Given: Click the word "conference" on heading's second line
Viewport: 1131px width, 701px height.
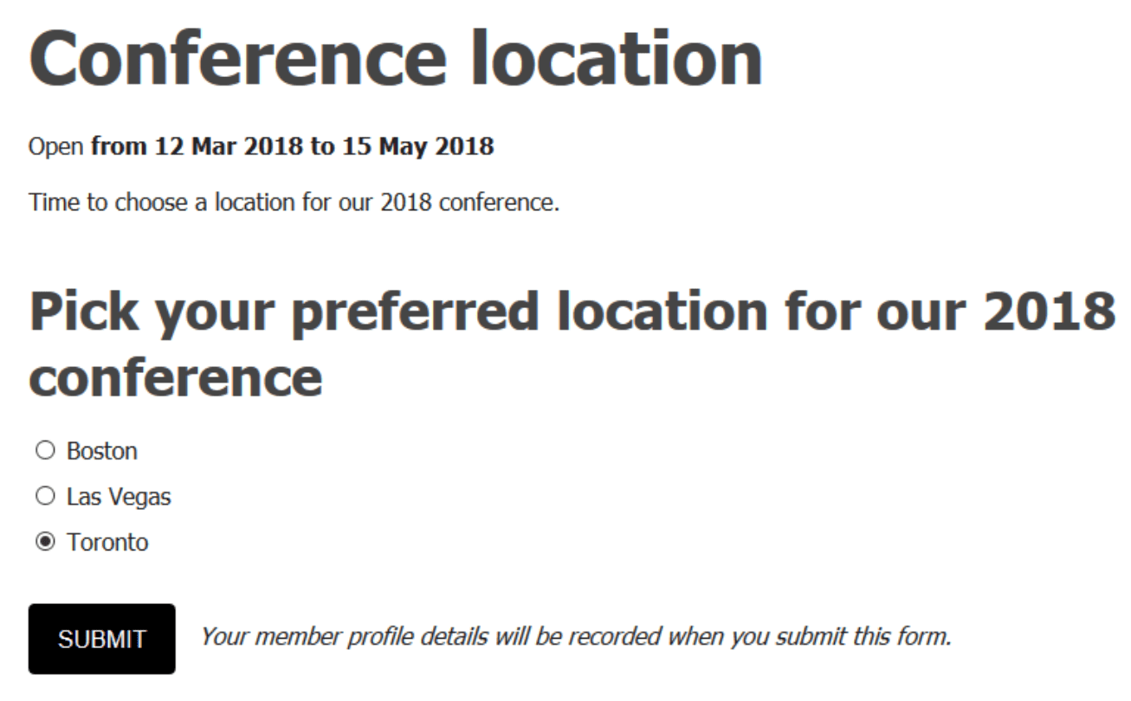Looking at the screenshot, I should click(x=176, y=377).
